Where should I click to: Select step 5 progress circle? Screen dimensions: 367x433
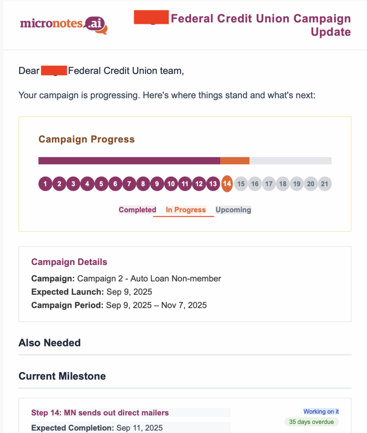pyautogui.click(x=101, y=184)
